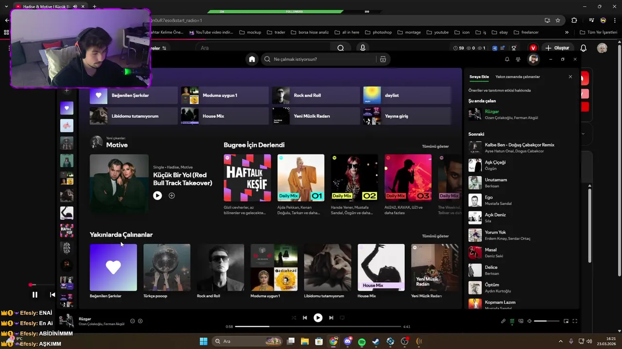Seek on the Spotify song progress bar

coord(318,327)
